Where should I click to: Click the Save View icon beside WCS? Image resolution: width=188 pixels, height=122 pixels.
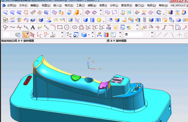point(76,35)
